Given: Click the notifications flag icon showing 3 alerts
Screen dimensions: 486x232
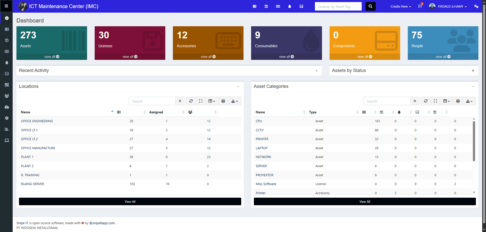Looking at the screenshot, I should click(420, 6).
